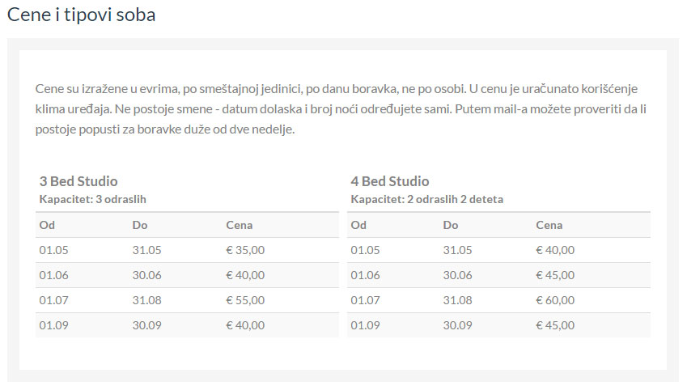Click the Cena column header in 4 Bed Studio table

[x=549, y=225]
